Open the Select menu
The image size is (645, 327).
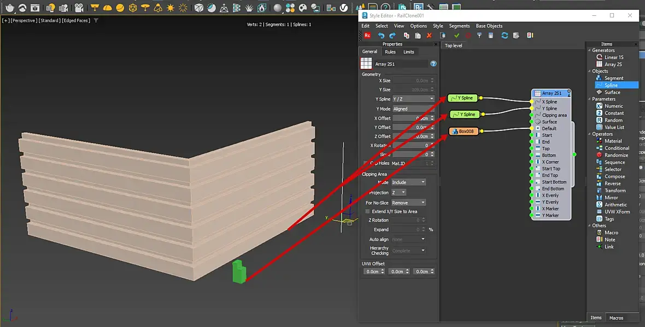click(x=382, y=26)
